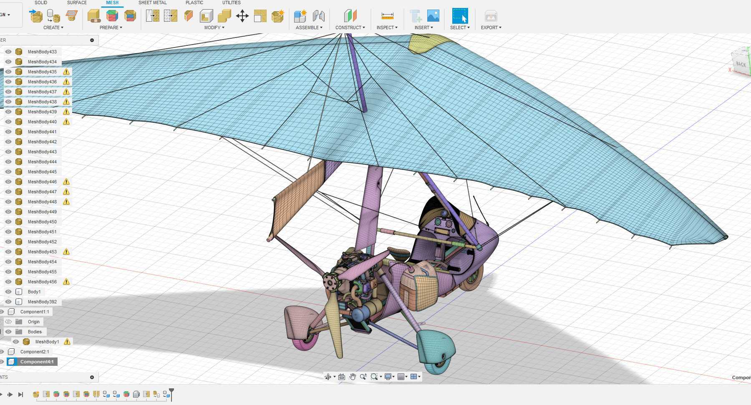Screen dimensions: 751x405
Task: Hide MeshBody450 with its eye icon
Action: tap(8, 222)
